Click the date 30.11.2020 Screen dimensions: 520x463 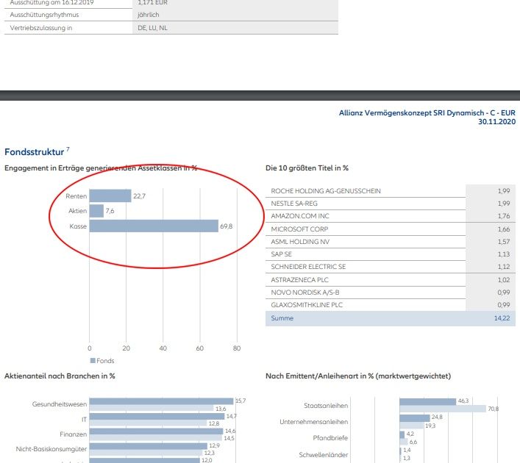pos(496,122)
